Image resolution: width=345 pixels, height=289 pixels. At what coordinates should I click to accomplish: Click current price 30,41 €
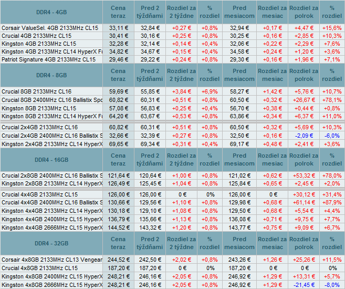[x=119, y=36]
